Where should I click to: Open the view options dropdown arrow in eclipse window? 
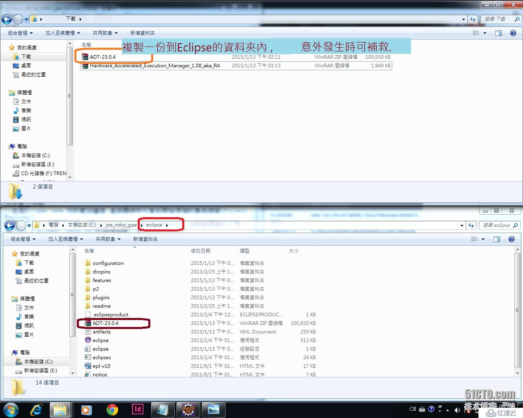[x=483, y=239]
